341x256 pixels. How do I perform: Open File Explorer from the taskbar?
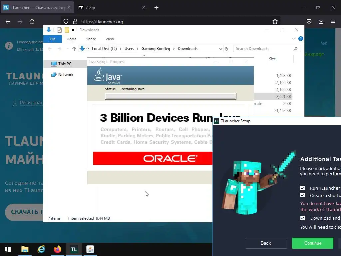click(x=25, y=249)
